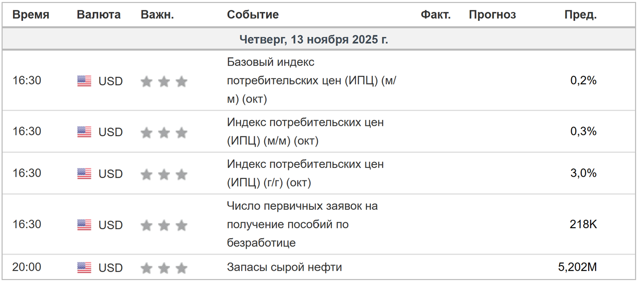Open the Запасы сырой нефти event
The height and width of the screenshot is (283, 638).
point(284,267)
